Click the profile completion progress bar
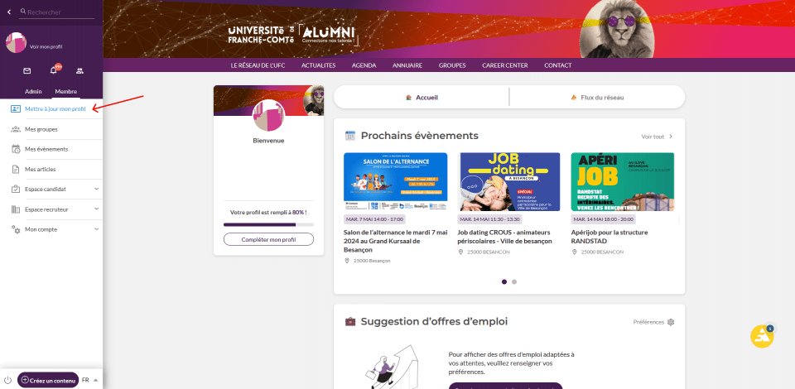Screen dimensions: 795x389 click(268, 224)
